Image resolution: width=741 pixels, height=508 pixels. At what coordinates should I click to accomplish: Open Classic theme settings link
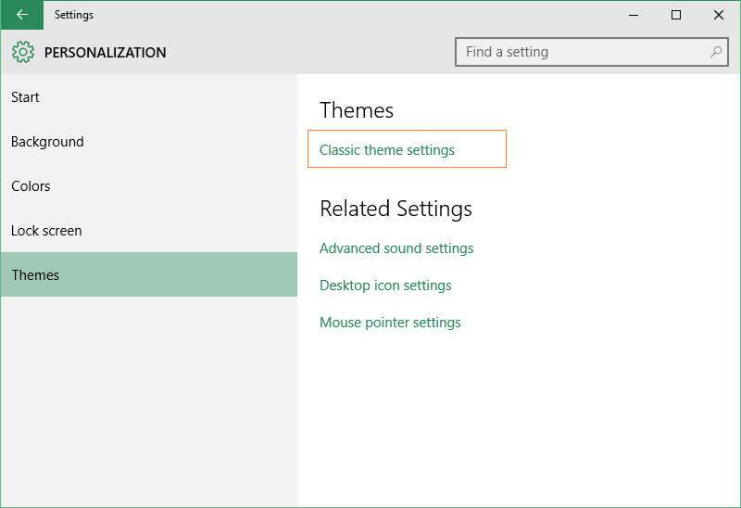pyautogui.click(x=387, y=150)
